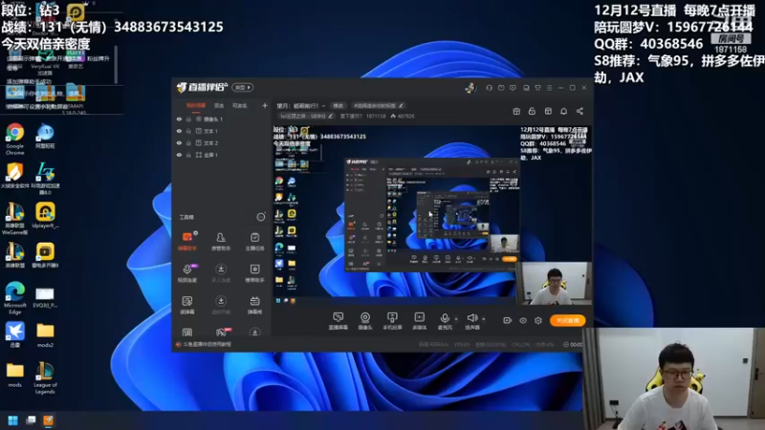This screenshot has height=430, width=765.
Task: Open the PK tool in toolbox
Action: (221, 333)
